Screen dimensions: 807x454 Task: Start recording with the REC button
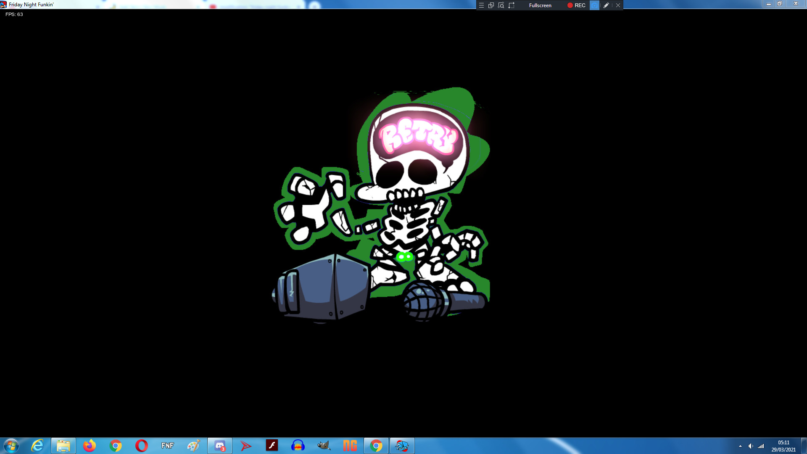tap(576, 5)
